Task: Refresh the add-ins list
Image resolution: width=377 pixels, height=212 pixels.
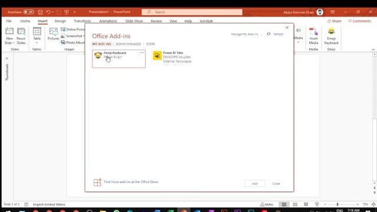Action: pyautogui.click(x=275, y=34)
